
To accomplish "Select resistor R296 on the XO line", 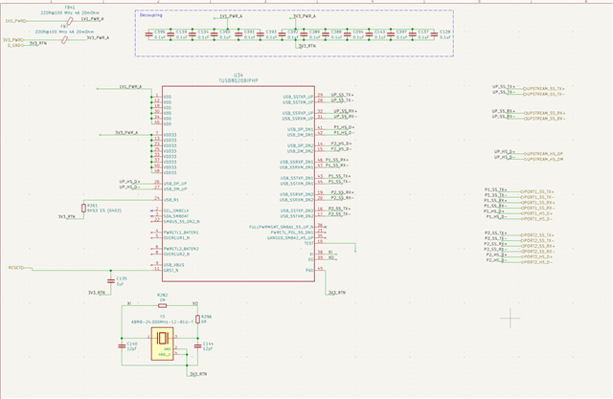I will point(198,320).
